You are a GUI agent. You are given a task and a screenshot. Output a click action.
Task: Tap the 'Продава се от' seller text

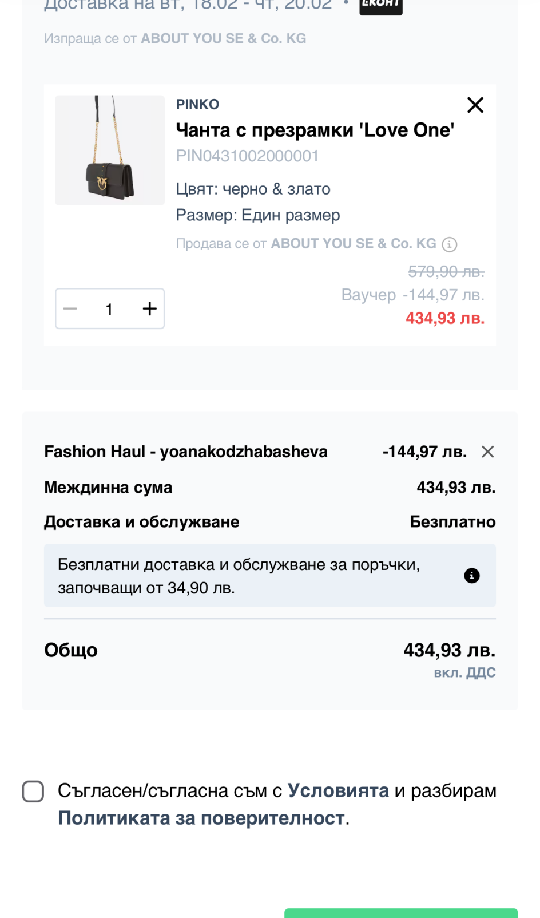(306, 244)
